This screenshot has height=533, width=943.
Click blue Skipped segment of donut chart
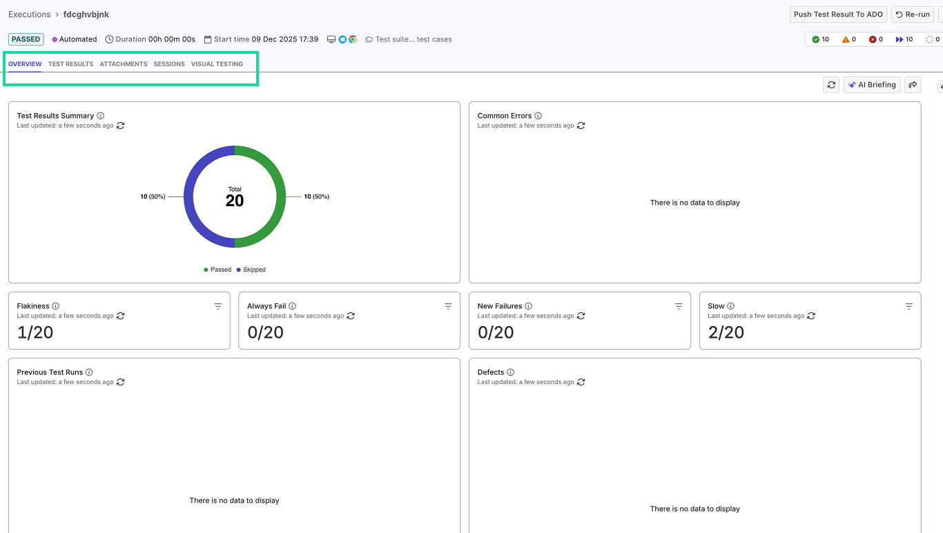[x=188, y=197]
